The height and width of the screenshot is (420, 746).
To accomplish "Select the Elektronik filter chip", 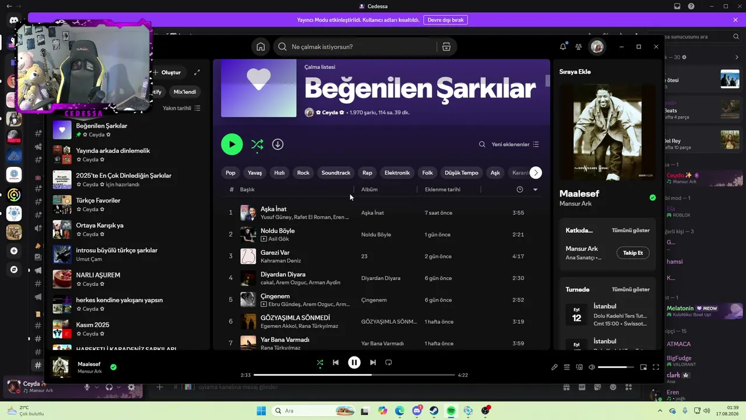I will [397, 173].
